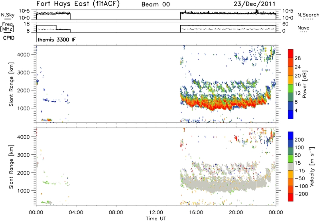The image size is (319, 221).
Task: Click the 'themis 3300 IF' mode text
Action: click(x=57, y=39)
